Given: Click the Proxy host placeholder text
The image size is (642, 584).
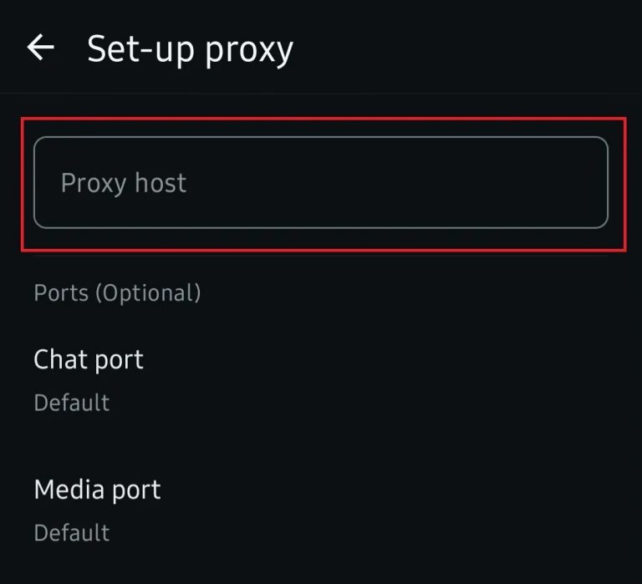Looking at the screenshot, I should (123, 183).
